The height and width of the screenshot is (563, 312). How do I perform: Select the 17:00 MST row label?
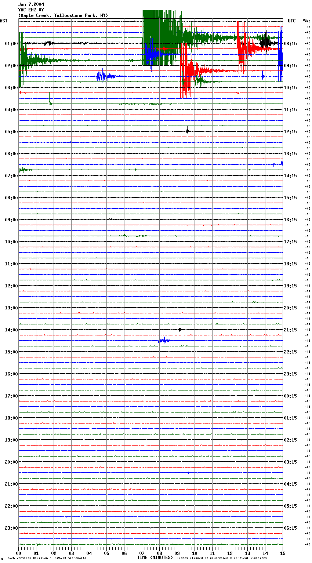pos(11,396)
